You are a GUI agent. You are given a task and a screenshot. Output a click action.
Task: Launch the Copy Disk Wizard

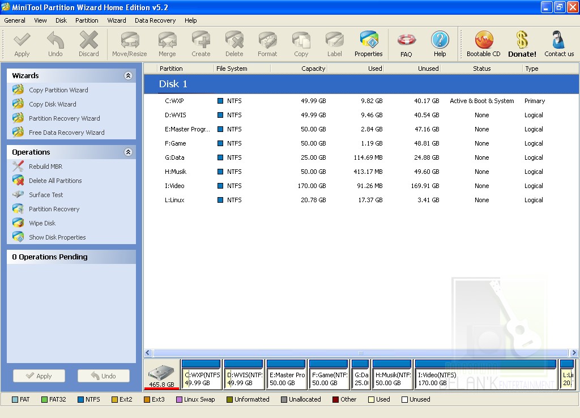(x=53, y=104)
